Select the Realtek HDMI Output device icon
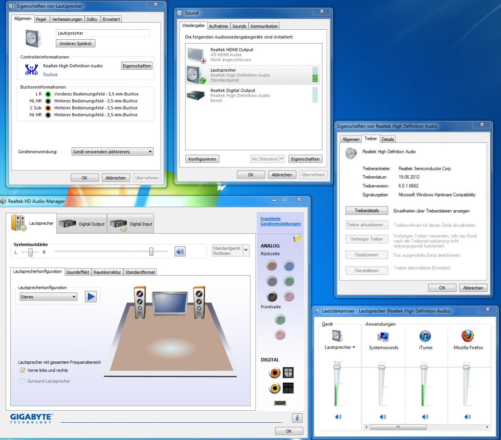Screen dimensions: 501x440 (x=197, y=55)
